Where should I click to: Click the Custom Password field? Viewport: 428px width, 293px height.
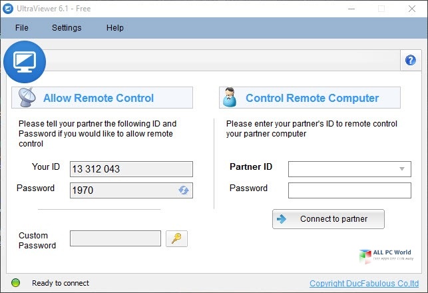(115, 238)
